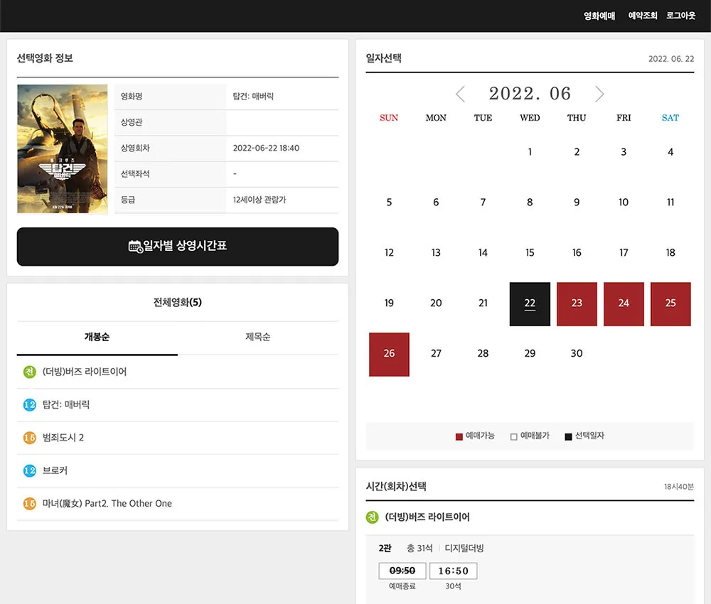711x604 pixels.
Task: Click the 로그아웃 link
Action: pyautogui.click(x=680, y=16)
